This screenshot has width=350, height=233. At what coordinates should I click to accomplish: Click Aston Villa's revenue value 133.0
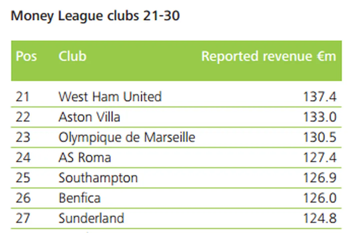(x=320, y=117)
